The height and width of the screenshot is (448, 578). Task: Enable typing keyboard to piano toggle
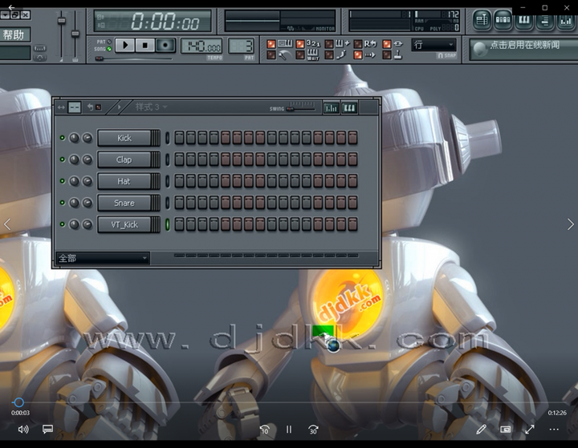tap(271, 44)
